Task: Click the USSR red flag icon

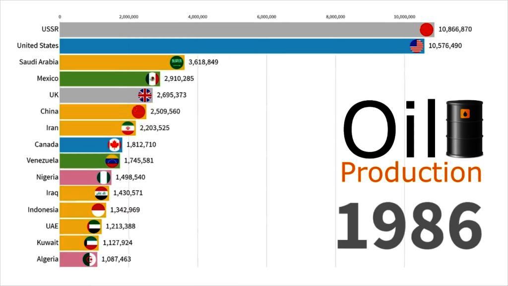Action: tap(426, 29)
